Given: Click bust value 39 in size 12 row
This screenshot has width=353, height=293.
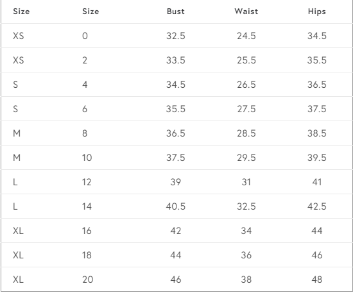Looking at the screenshot, I should (176, 182).
